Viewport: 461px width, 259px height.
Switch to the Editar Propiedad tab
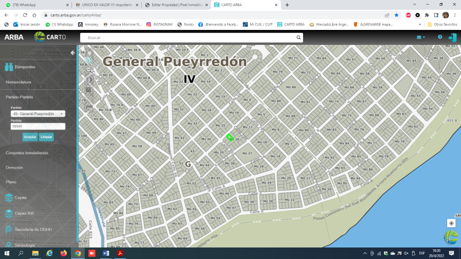point(177,5)
